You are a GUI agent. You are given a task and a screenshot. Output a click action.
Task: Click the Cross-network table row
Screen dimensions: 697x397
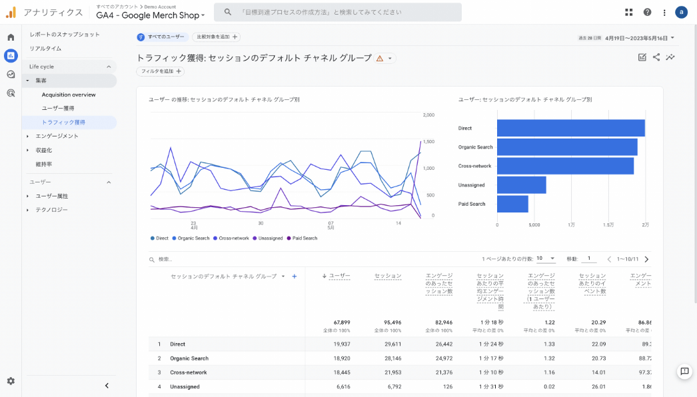click(x=400, y=372)
